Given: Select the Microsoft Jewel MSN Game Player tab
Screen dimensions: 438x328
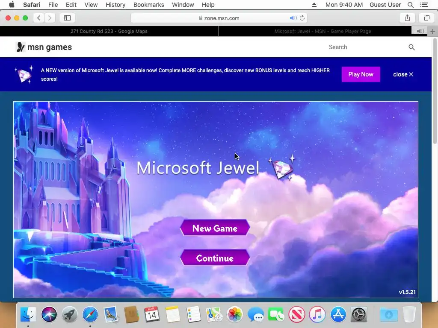Looking at the screenshot, I should [323, 31].
